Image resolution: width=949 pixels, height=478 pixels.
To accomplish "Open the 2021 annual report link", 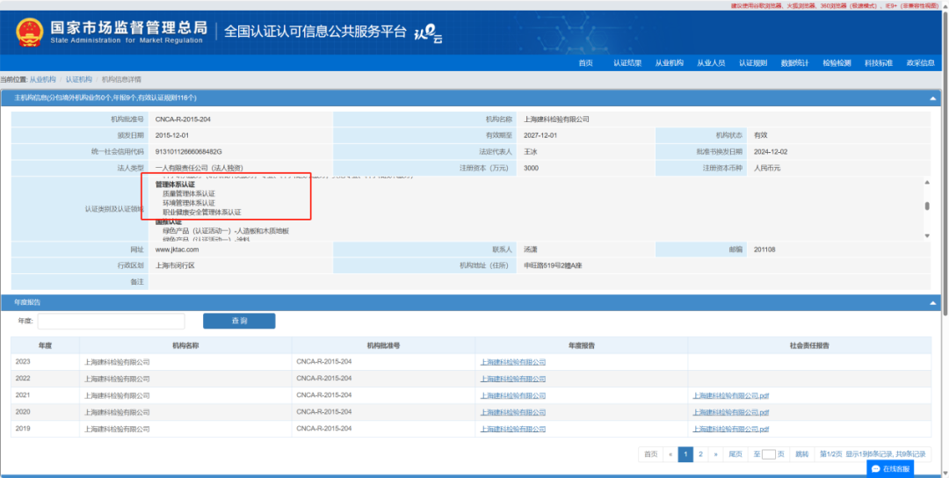I will (512, 395).
